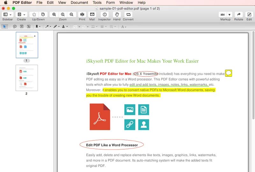This screenshot has width=255, height=172.
Task: Open the font A dropdown in annotation bar
Action: click(124, 27)
